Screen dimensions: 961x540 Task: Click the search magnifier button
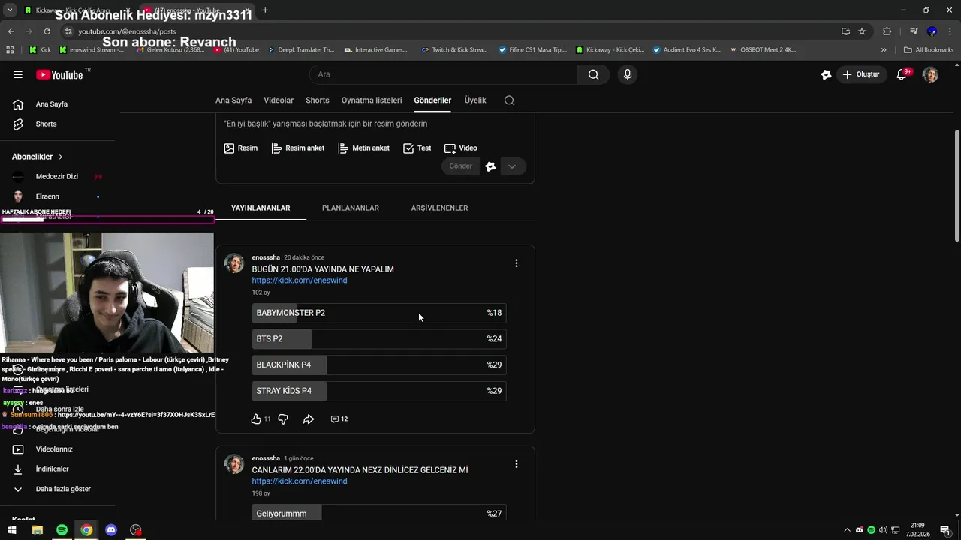click(x=593, y=74)
